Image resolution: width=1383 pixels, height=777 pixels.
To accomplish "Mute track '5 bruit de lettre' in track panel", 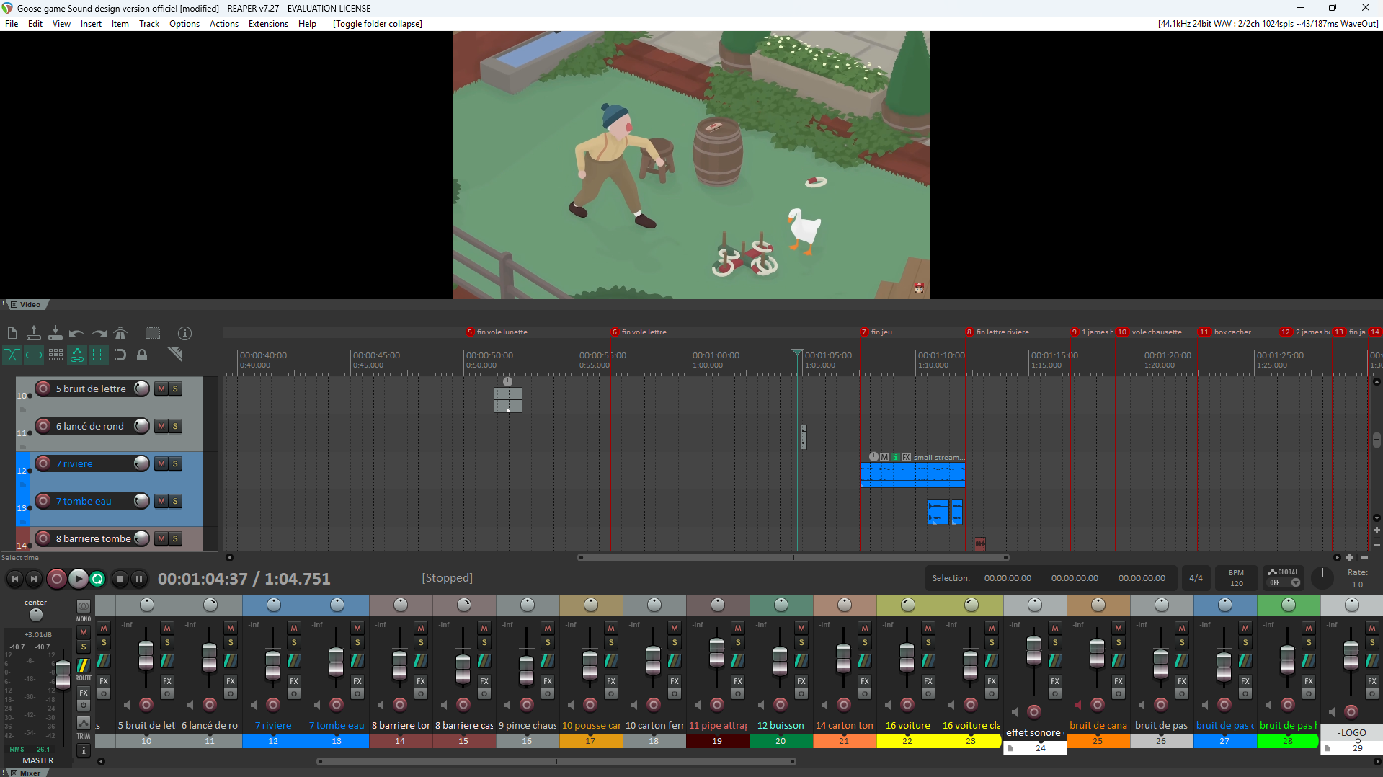I will [x=161, y=389].
